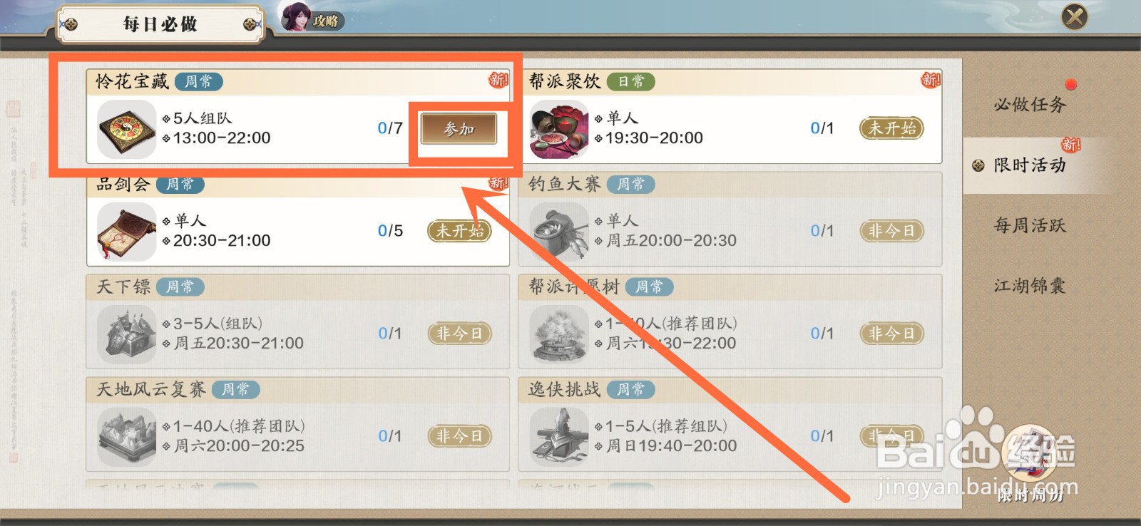Click the 怜花宝藏 compass icon
Screen dimensions: 1141x526
coord(127,129)
